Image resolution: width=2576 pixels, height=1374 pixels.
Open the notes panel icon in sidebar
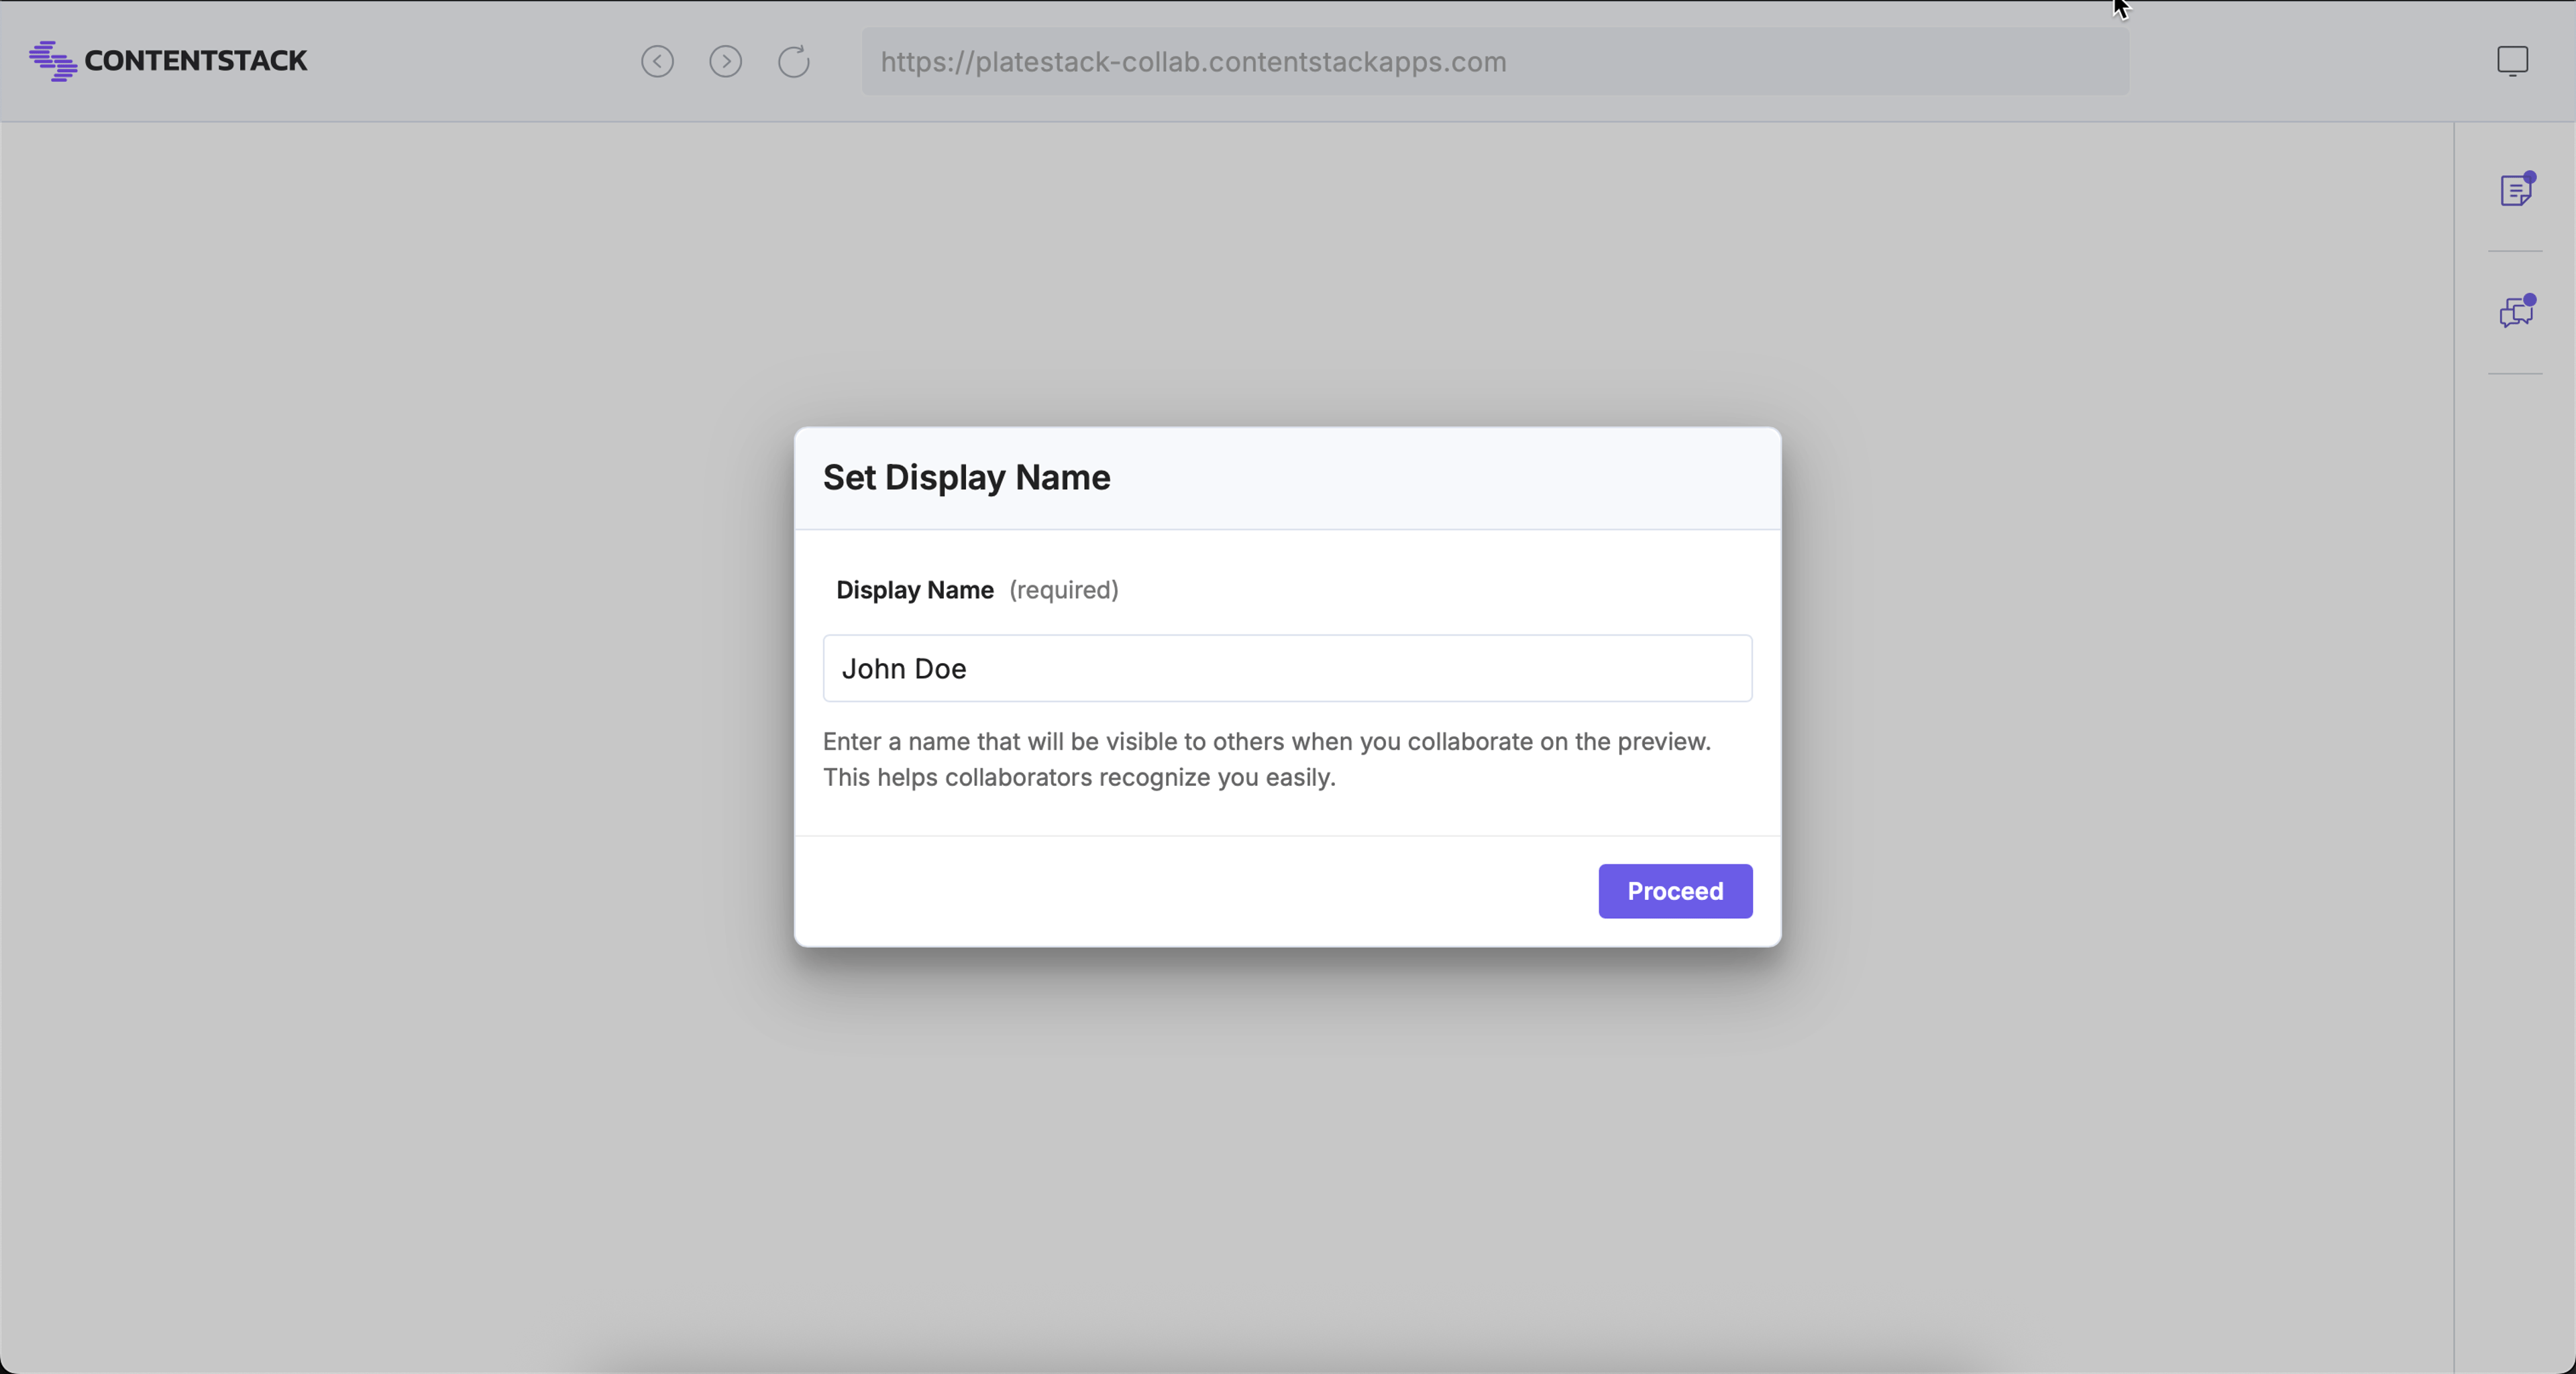pyautogui.click(x=2516, y=190)
